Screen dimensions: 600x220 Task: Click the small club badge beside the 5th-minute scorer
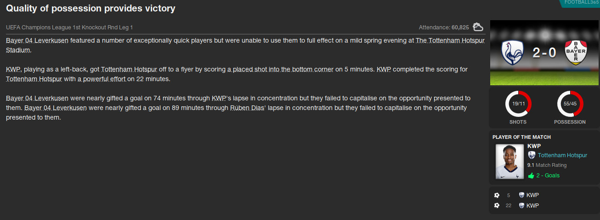[521, 195]
